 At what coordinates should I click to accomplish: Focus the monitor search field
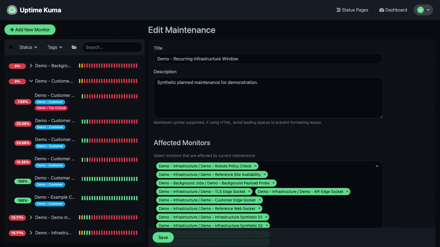[x=112, y=47]
